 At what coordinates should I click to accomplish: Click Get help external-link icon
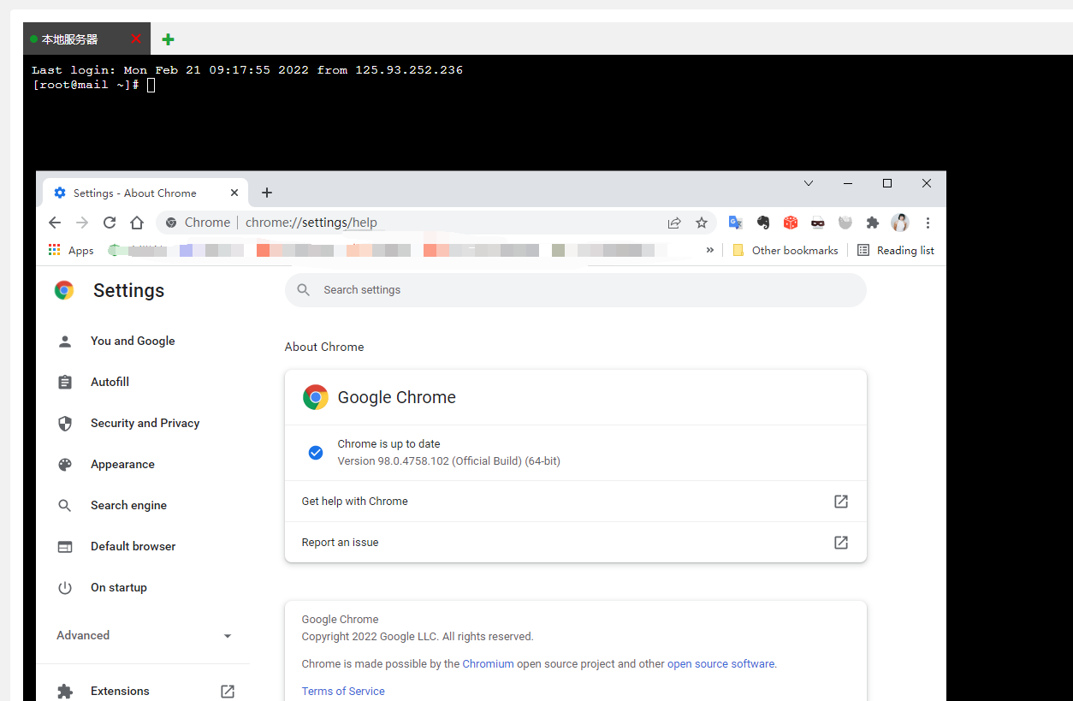tap(841, 502)
